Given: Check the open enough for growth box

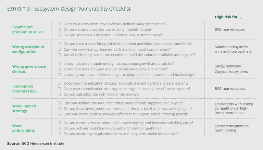Looking at the screenshot, I should 59,64.
